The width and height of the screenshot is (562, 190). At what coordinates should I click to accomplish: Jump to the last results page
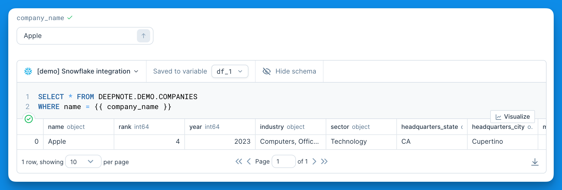tap(324, 161)
